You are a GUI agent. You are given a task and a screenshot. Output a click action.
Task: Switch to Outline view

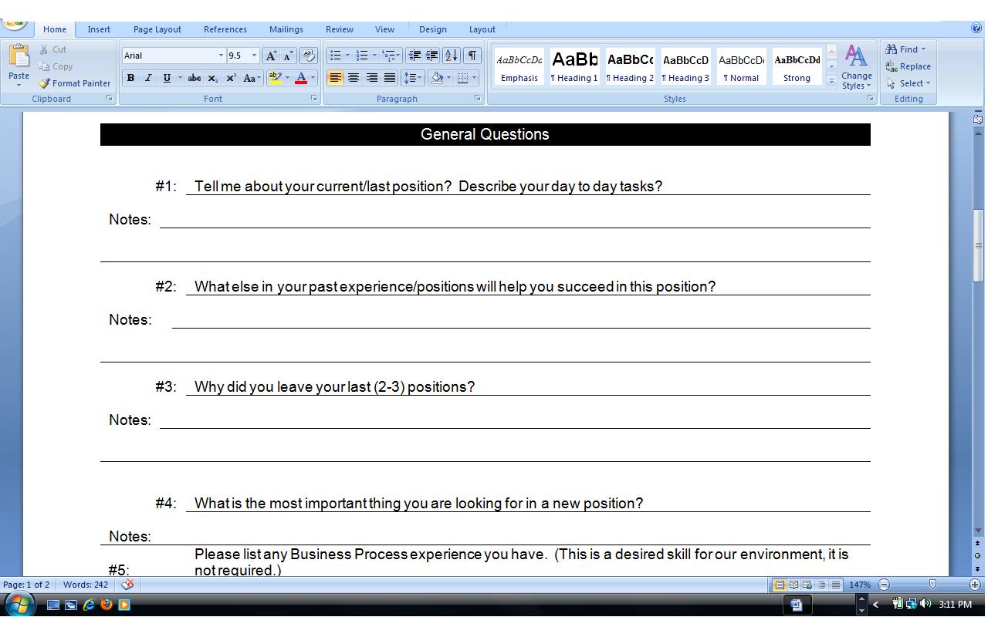821,585
